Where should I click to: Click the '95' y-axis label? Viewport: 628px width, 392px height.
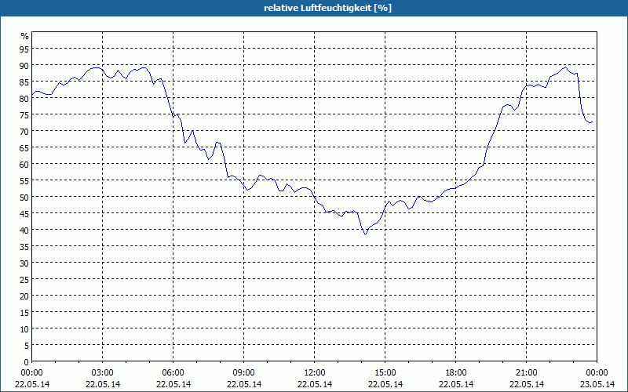pyautogui.click(x=24, y=49)
